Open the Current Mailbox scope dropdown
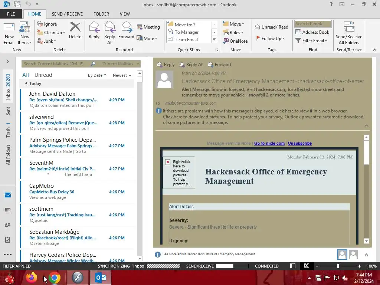Image resolution: width=380 pixels, height=285 pixels. coord(121,64)
